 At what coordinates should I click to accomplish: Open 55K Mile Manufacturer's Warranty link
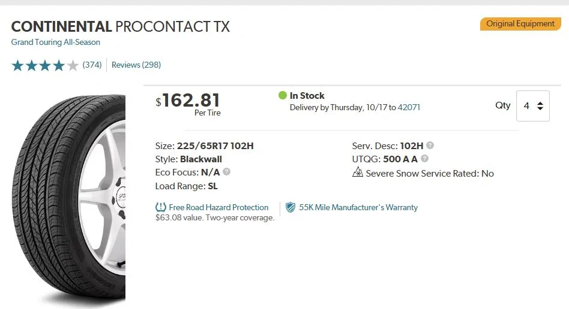click(358, 207)
